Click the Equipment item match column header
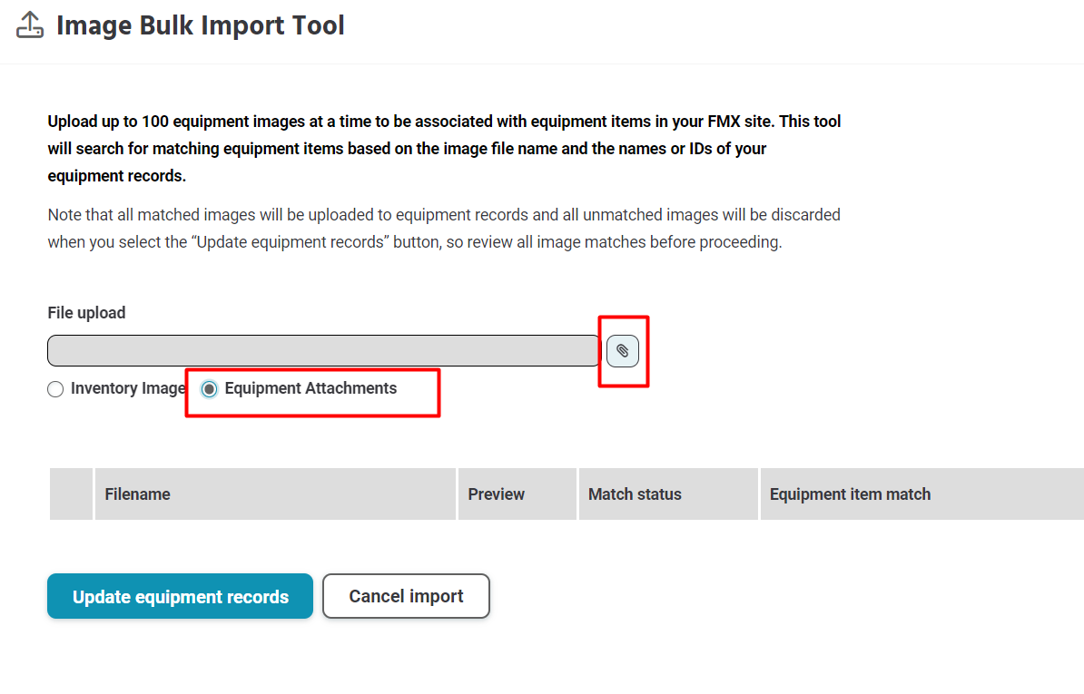Screen dimensions: 1084x694 (x=850, y=494)
